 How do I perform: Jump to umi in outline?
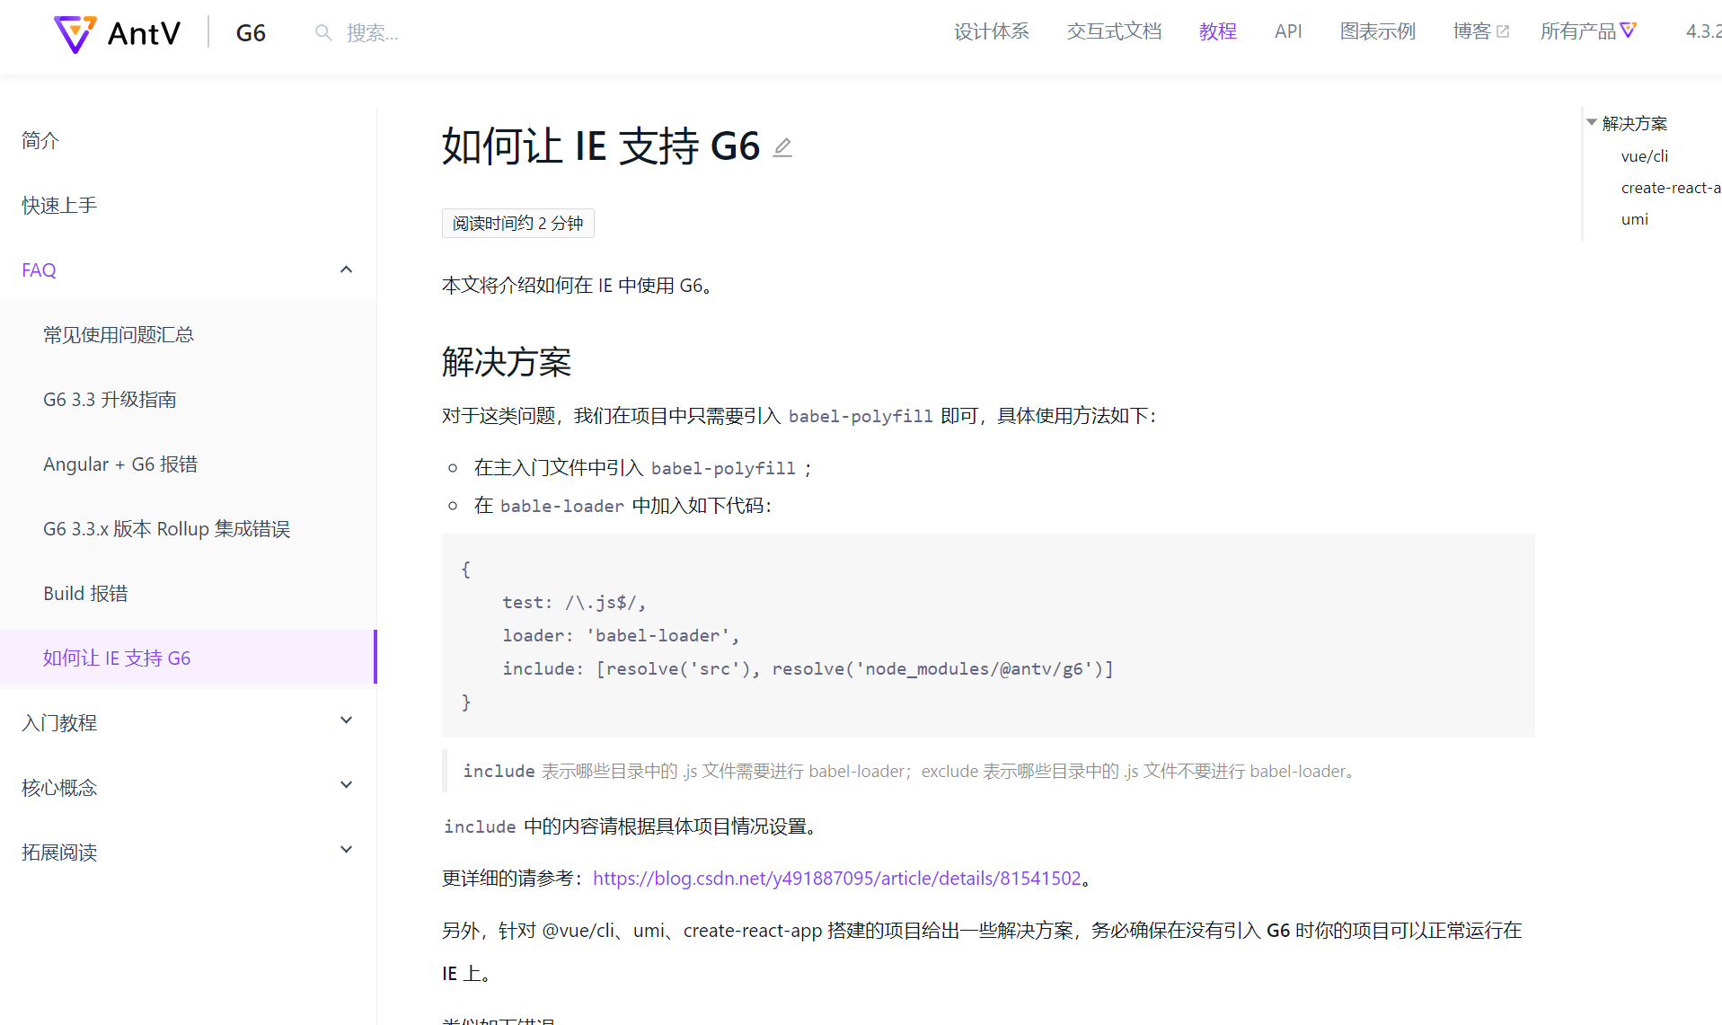pos(1634,218)
